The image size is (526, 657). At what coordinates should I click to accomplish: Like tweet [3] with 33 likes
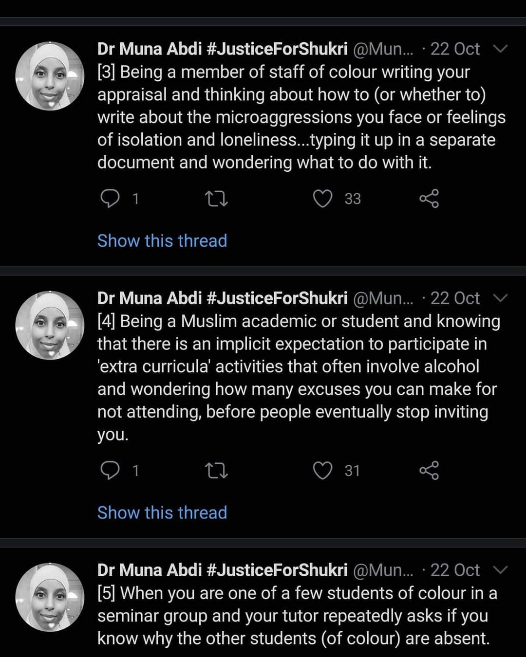[x=322, y=199]
